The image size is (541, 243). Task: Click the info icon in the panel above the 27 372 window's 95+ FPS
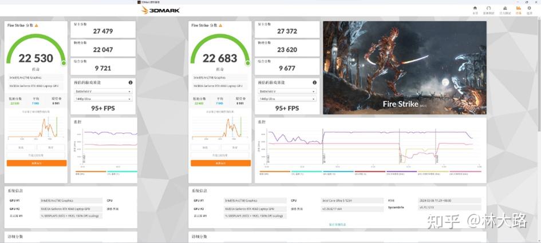(x=315, y=83)
